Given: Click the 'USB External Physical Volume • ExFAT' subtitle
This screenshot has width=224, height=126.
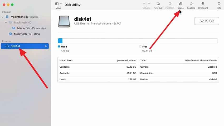Looking at the screenshot, I should [98, 24].
